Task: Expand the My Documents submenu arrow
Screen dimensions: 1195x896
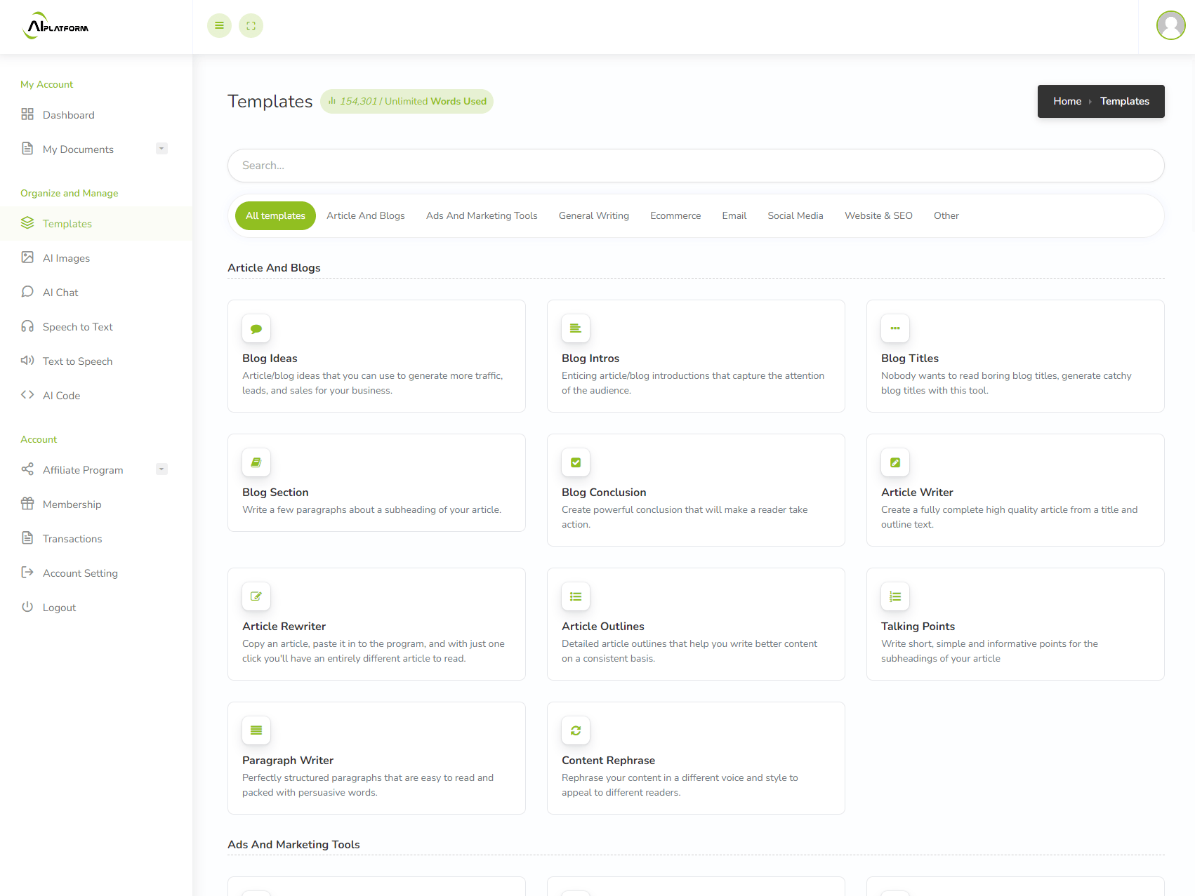Action: tap(161, 149)
